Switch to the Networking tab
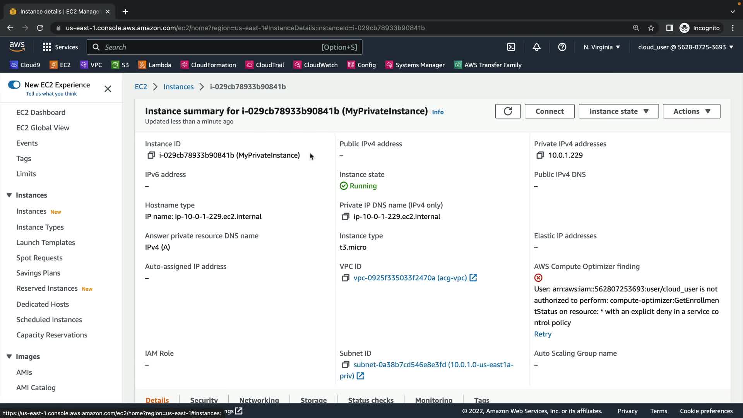 (259, 400)
